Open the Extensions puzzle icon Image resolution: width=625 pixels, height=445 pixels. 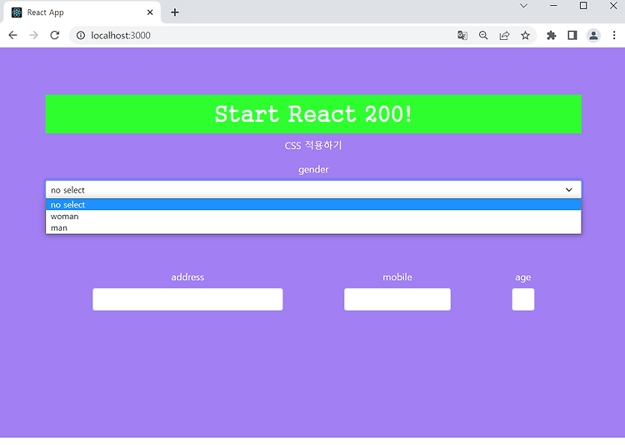pyautogui.click(x=552, y=36)
